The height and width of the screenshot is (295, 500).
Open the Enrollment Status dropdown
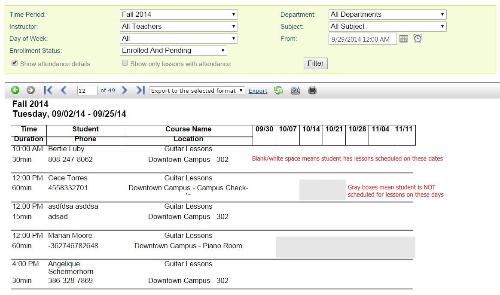pos(174,51)
